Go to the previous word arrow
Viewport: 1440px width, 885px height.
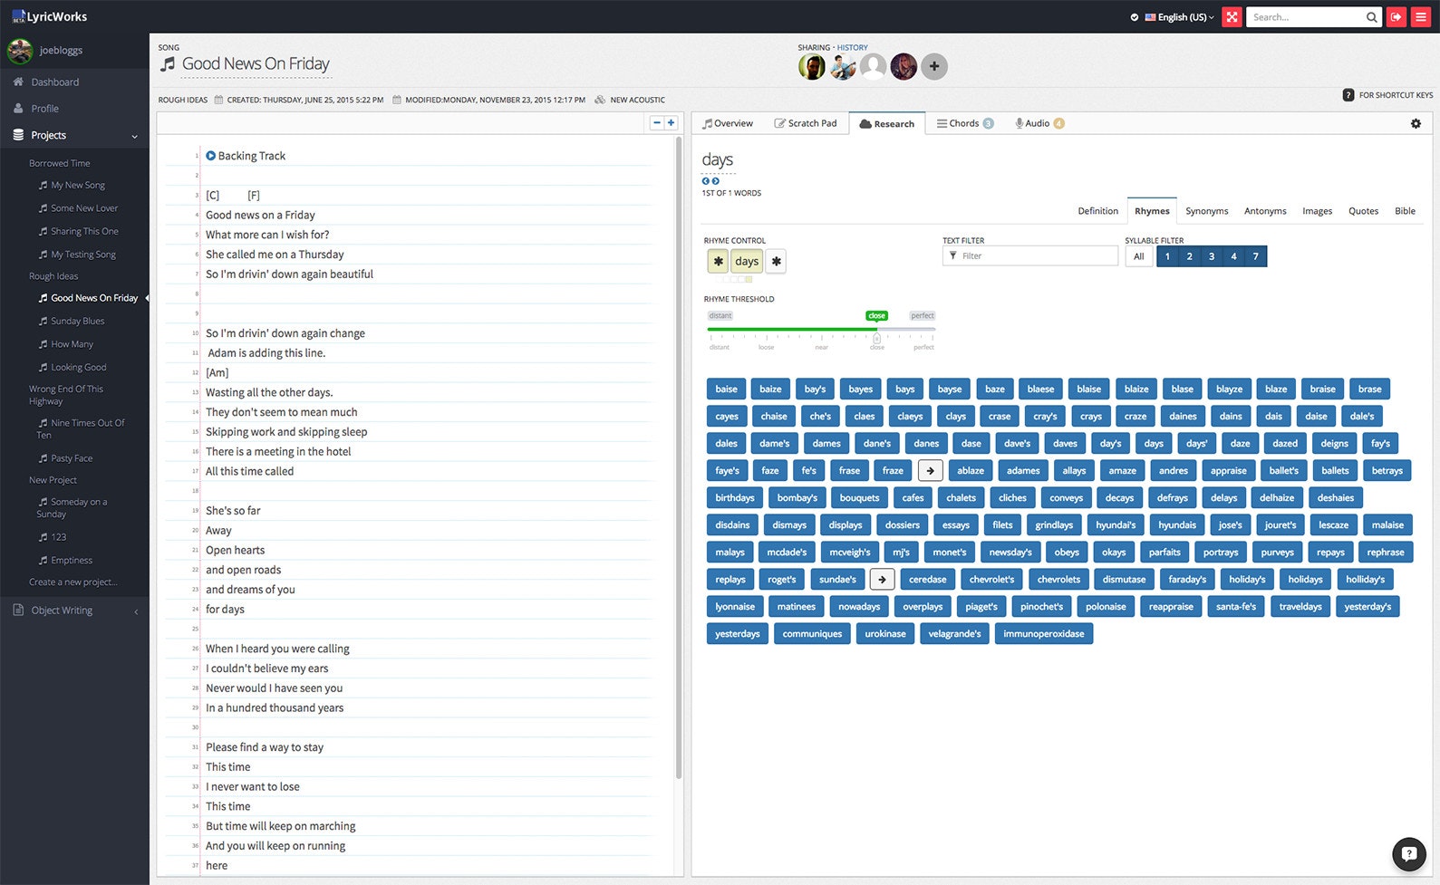coord(706,181)
